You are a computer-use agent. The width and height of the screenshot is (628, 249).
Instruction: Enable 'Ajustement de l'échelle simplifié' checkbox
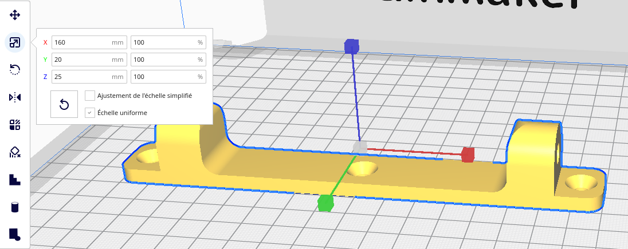tap(90, 96)
